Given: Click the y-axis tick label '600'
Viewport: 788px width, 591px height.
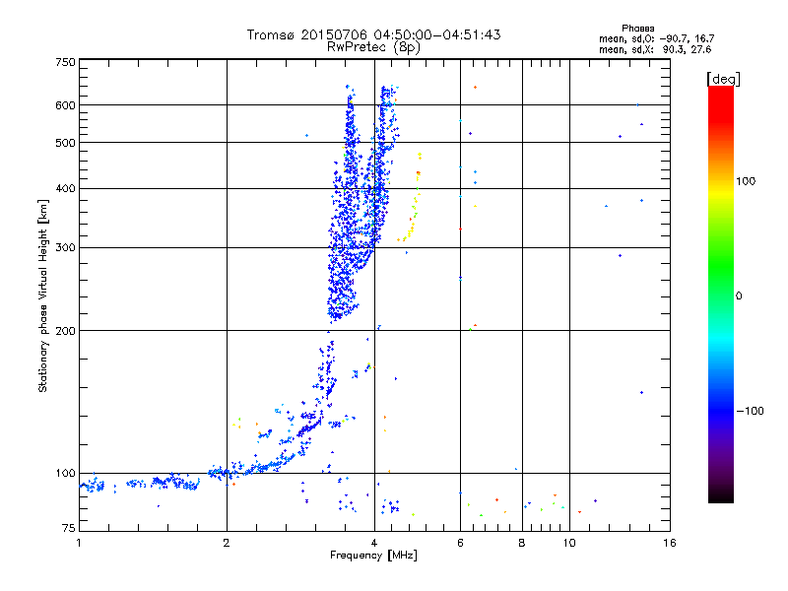Looking at the screenshot, I should point(65,105).
